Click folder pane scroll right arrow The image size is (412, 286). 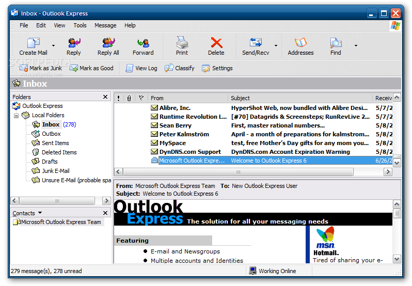106,201
